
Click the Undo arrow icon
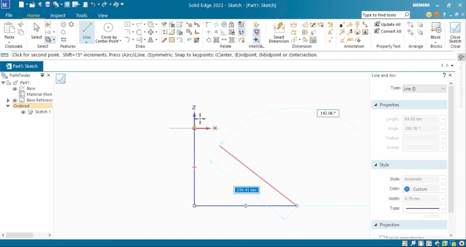click(93, 5)
